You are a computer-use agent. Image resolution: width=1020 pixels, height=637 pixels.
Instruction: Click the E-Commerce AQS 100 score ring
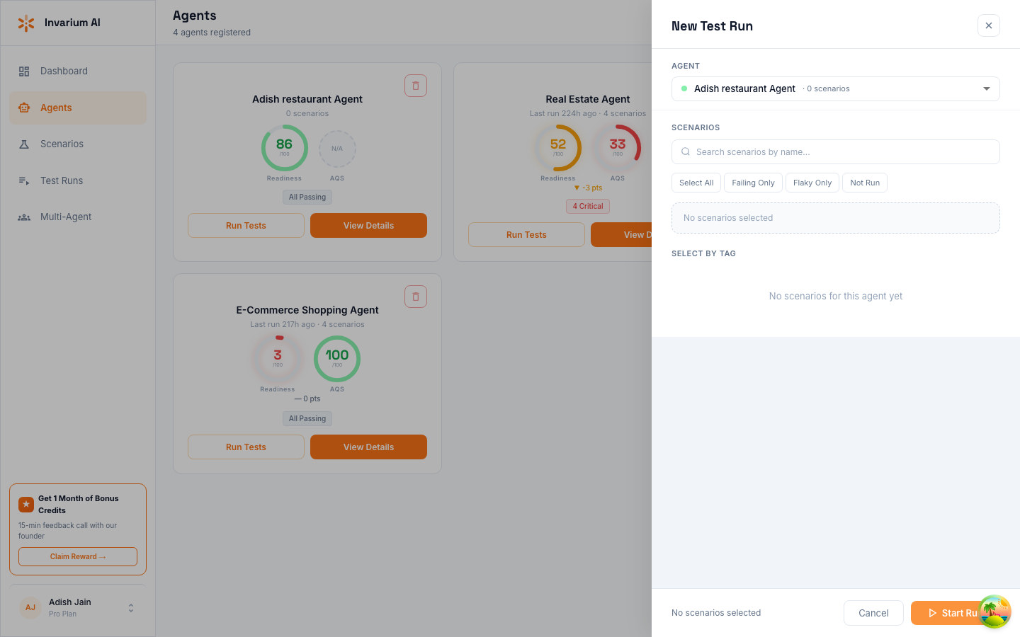coord(337,359)
